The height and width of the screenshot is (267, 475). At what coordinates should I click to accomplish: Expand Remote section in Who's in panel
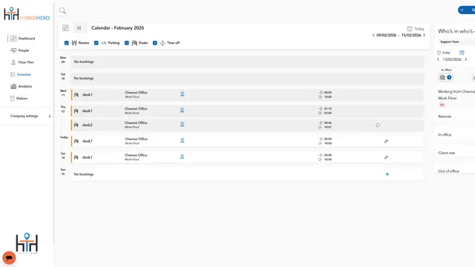[455, 116]
